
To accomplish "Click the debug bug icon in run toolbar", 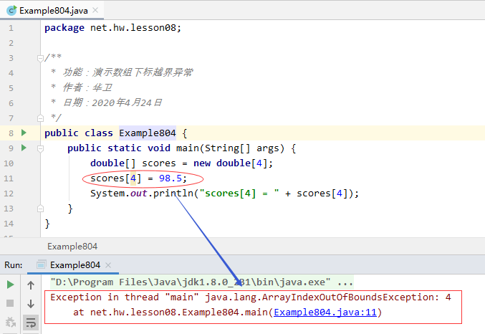I will point(10,322).
